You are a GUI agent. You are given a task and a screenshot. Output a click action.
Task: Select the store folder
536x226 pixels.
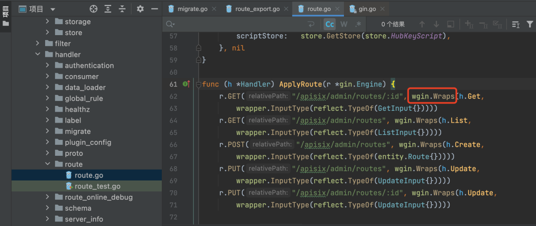[73, 33]
